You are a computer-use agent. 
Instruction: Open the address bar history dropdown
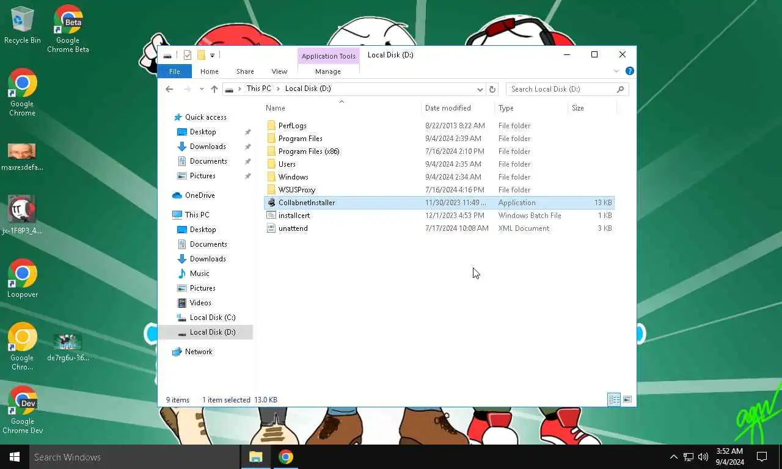(x=480, y=89)
